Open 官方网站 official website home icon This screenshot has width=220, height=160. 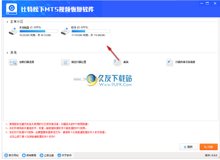point(6,155)
